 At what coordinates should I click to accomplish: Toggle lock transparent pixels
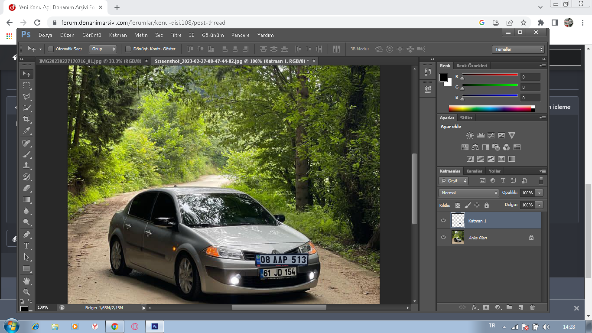458,205
